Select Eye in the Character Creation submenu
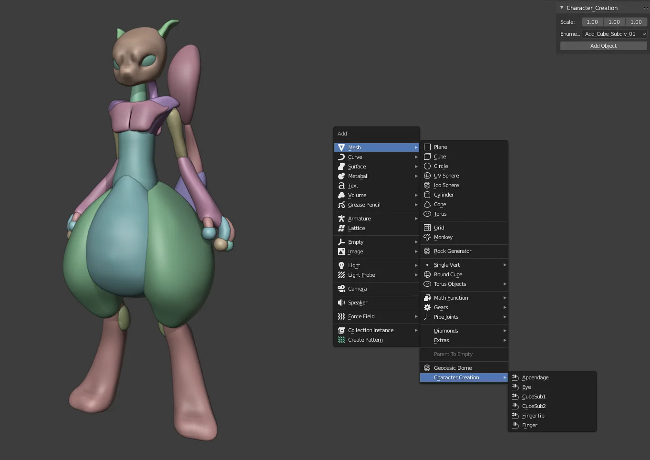Viewport: 650px width, 460px height. (x=526, y=387)
